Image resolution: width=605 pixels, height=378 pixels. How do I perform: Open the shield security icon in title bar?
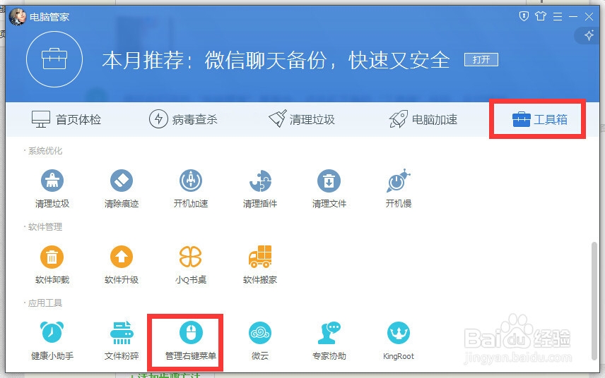524,16
